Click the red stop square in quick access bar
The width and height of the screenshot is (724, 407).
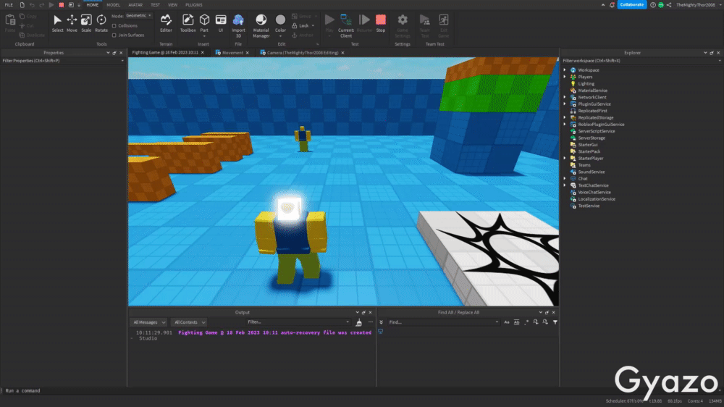click(61, 4)
